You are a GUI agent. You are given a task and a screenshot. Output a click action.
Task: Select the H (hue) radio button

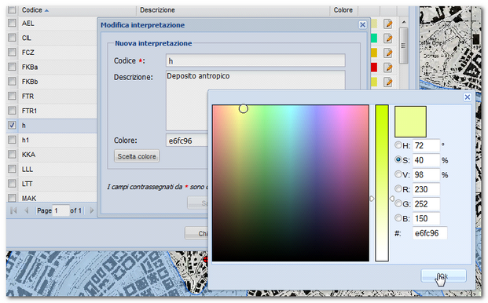(398, 144)
